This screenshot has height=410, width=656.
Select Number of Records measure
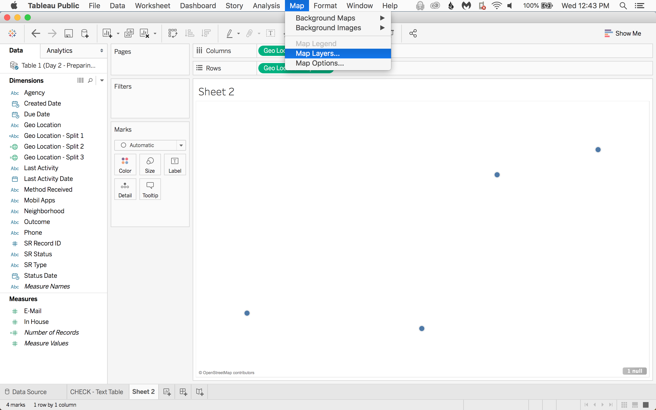tap(51, 332)
